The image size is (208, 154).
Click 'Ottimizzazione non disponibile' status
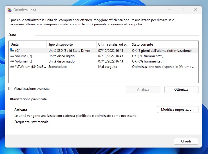(163, 67)
